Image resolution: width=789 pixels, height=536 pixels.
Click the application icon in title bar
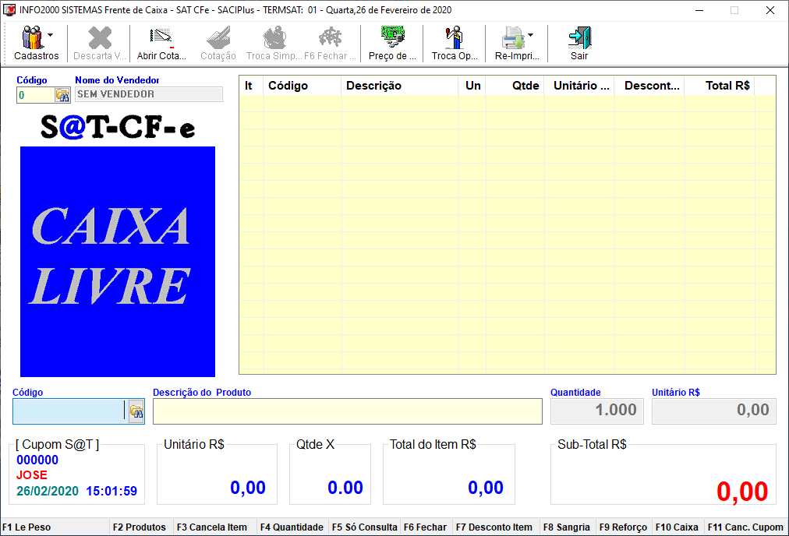point(9,10)
